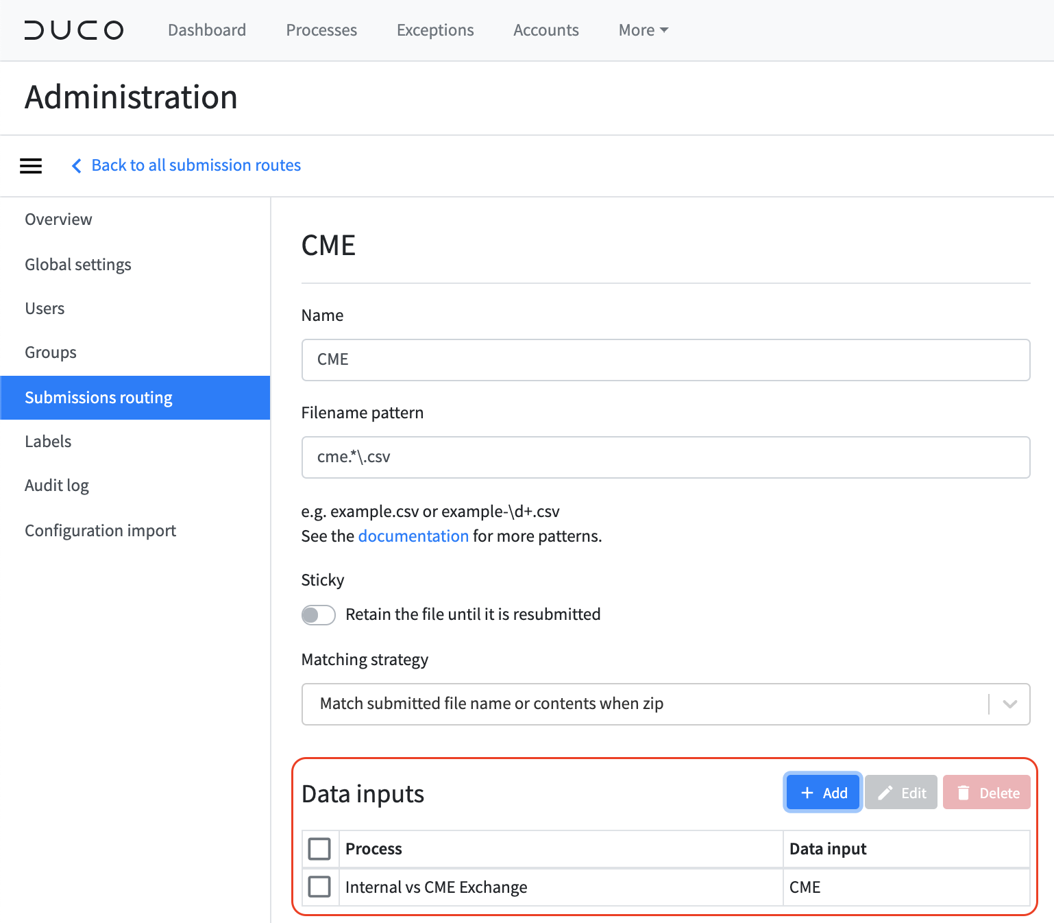Open Accounts in top navigation
Screen dimensions: 1054x923
pos(546,30)
